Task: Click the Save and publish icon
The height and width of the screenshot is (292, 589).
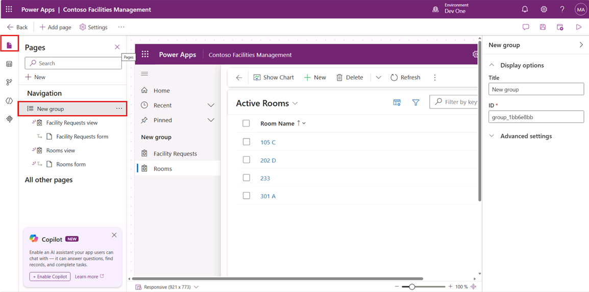Action: tap(560, 27)
